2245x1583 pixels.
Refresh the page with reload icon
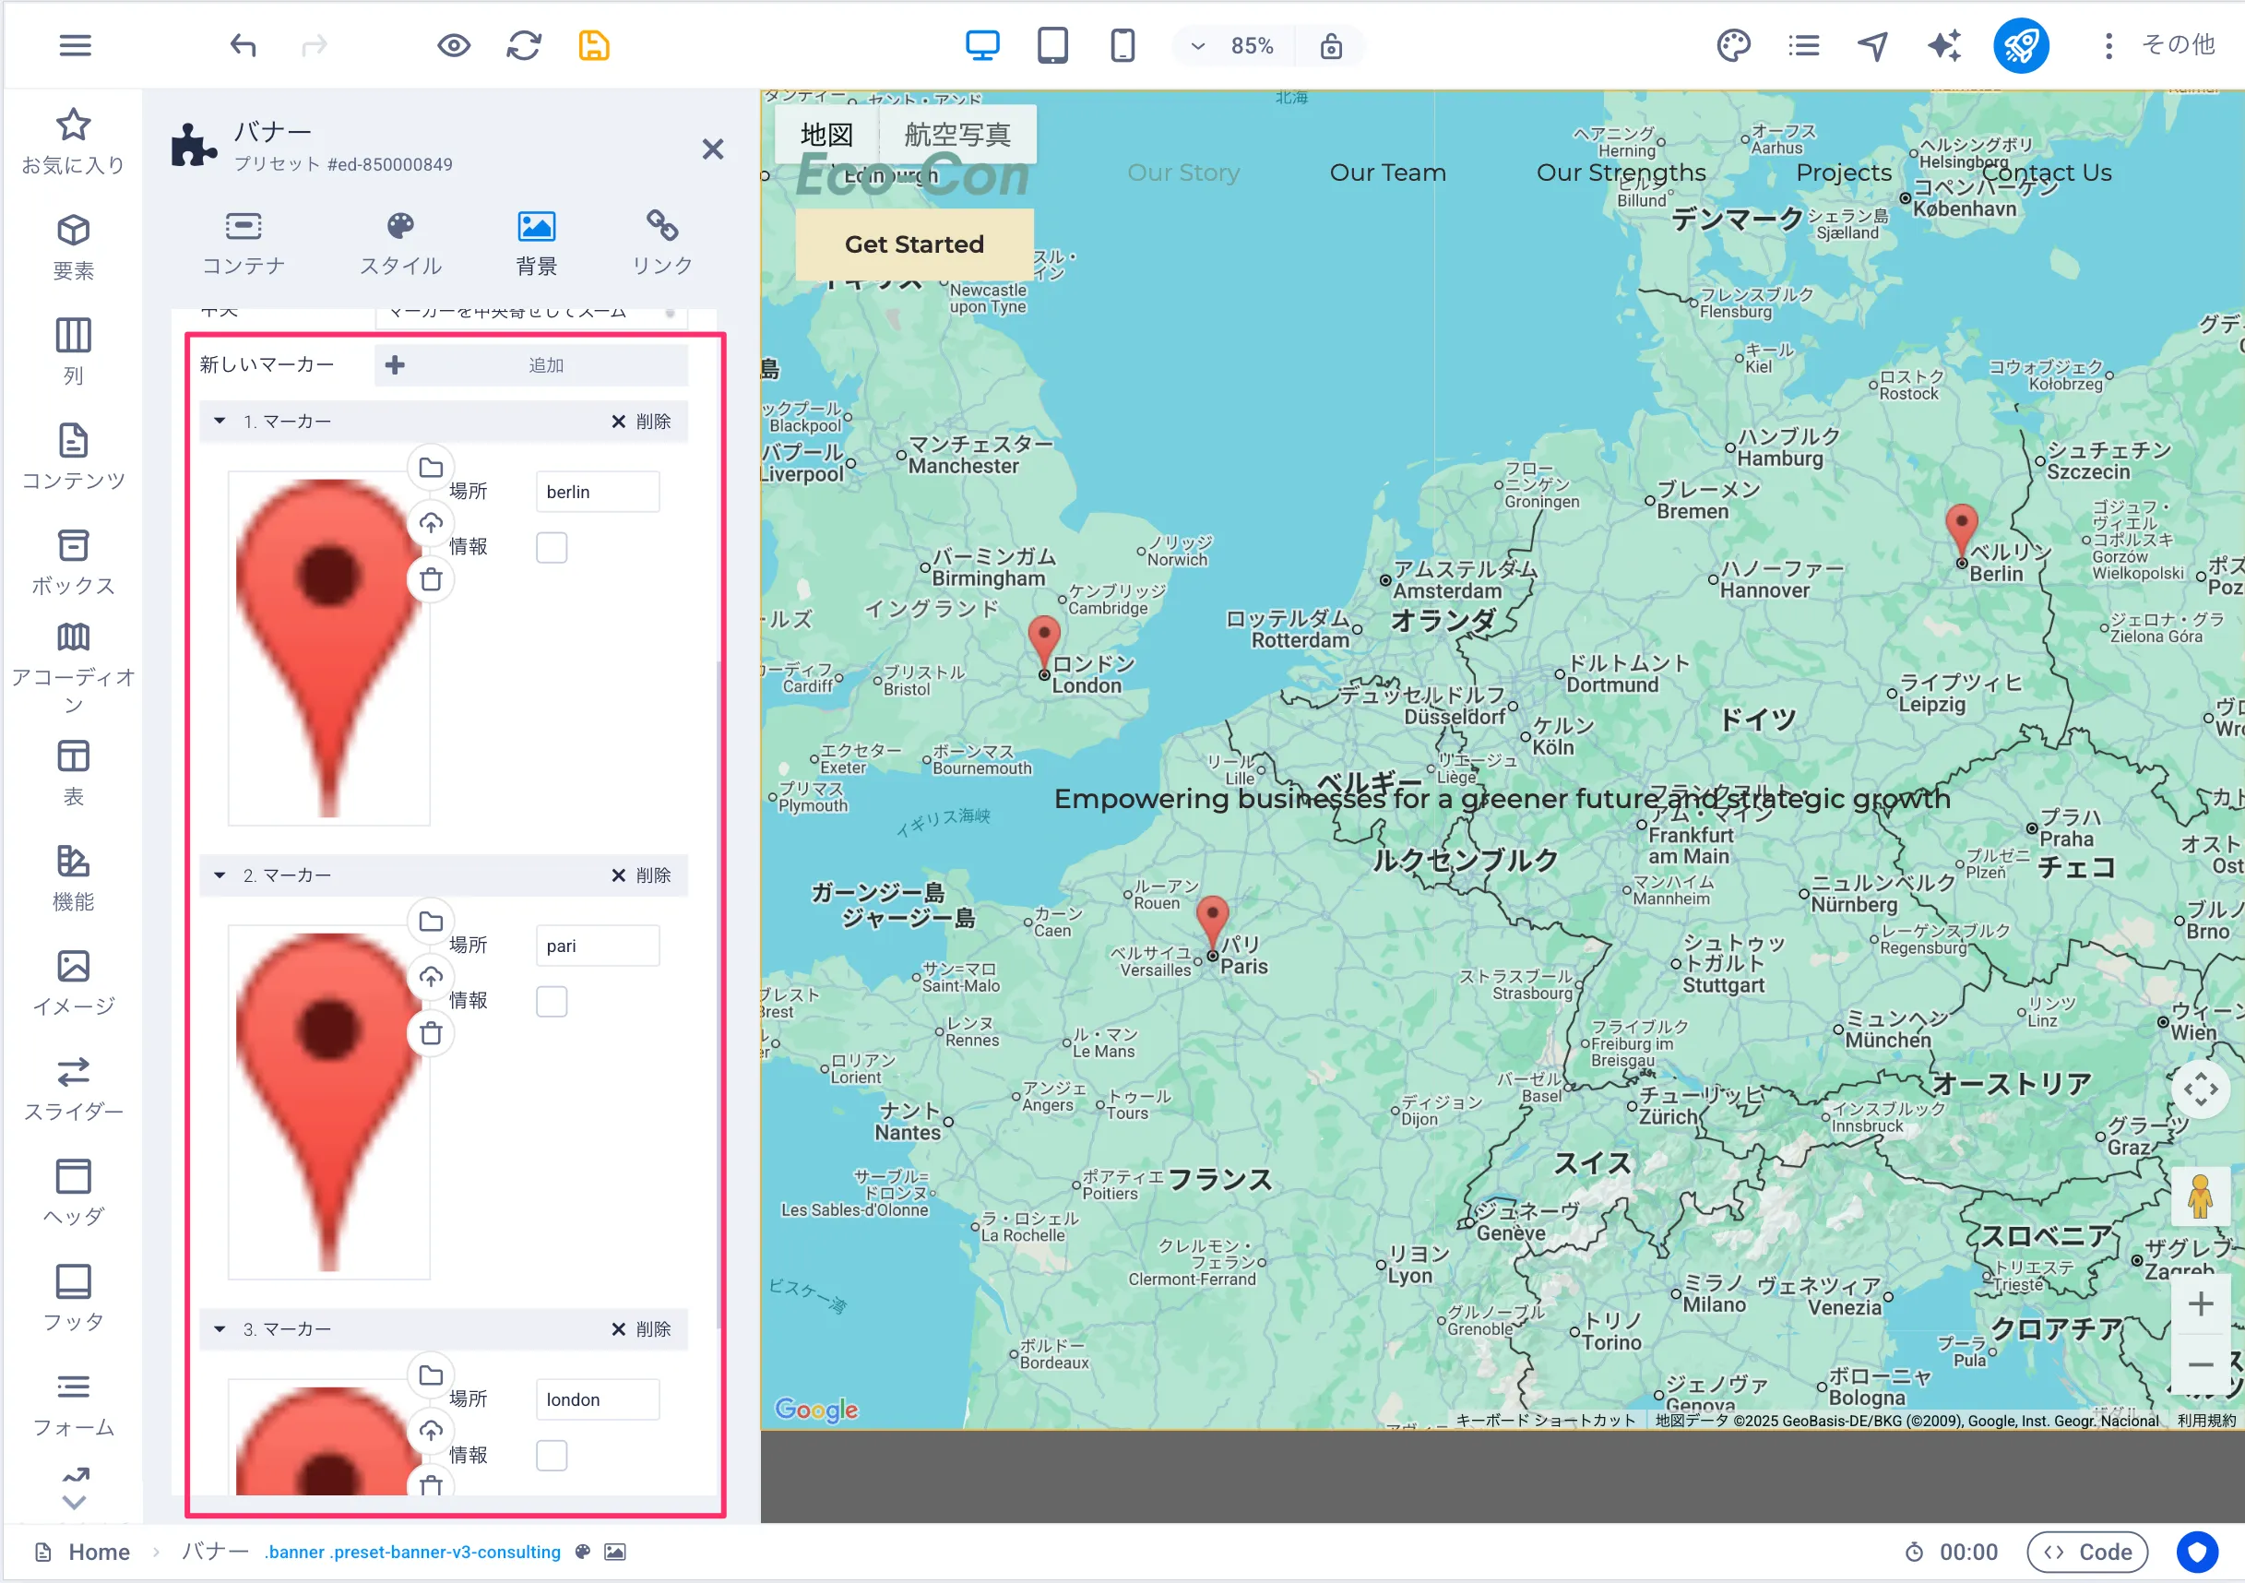(524, 45)
